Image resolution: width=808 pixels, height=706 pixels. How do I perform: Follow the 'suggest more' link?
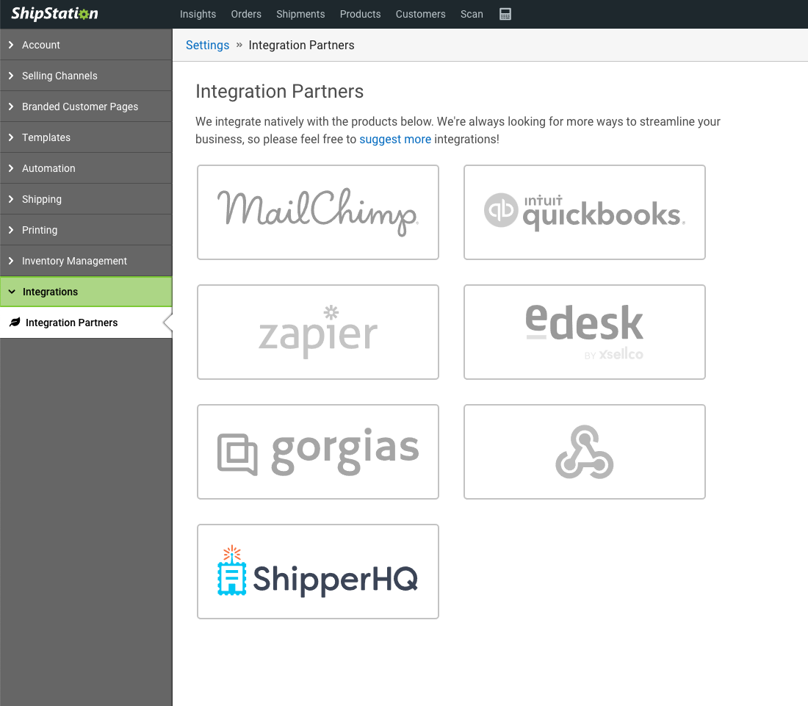pos(395,139)
